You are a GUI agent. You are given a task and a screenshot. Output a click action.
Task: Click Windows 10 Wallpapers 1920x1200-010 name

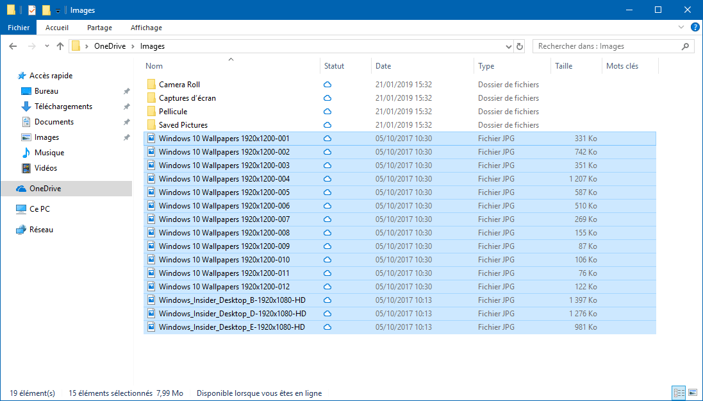click(224, 260)
